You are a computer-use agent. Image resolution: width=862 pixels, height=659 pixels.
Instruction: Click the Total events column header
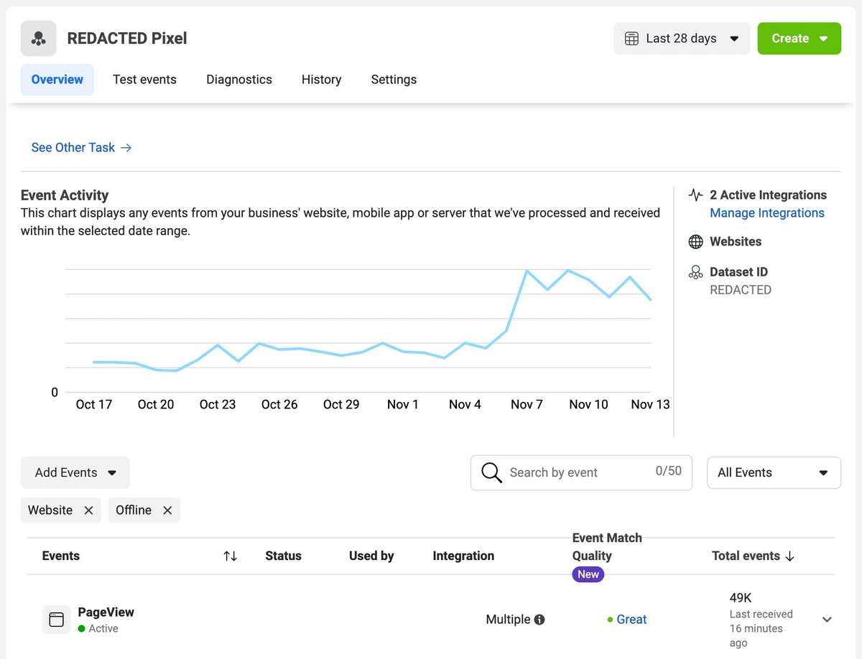click(746, 556)
